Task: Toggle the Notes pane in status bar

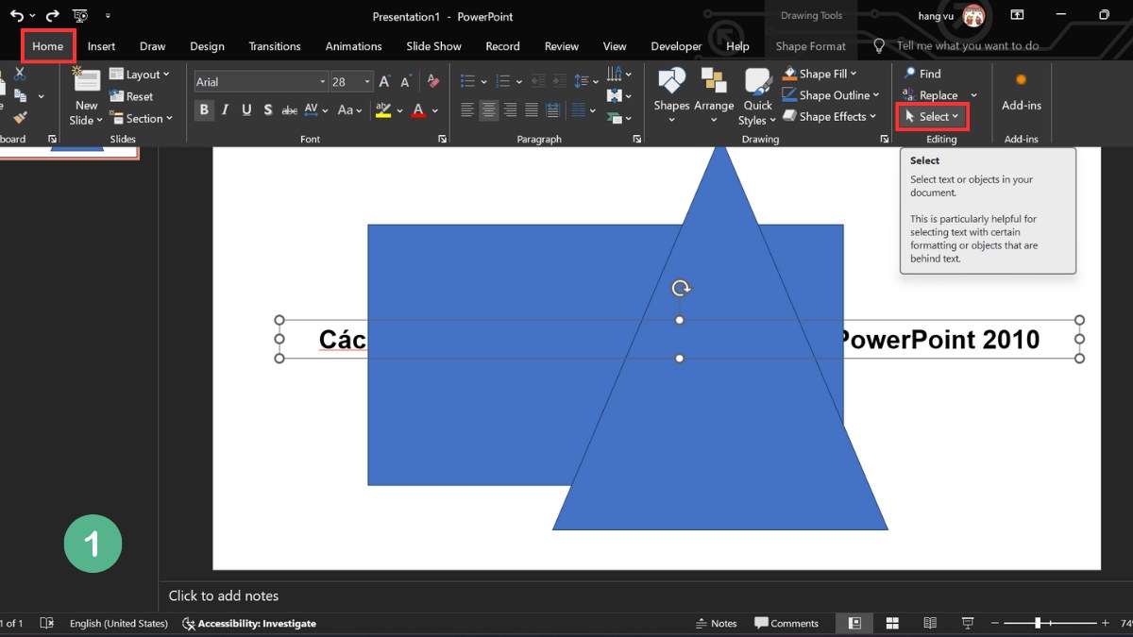Action: (x=716, y=623)
